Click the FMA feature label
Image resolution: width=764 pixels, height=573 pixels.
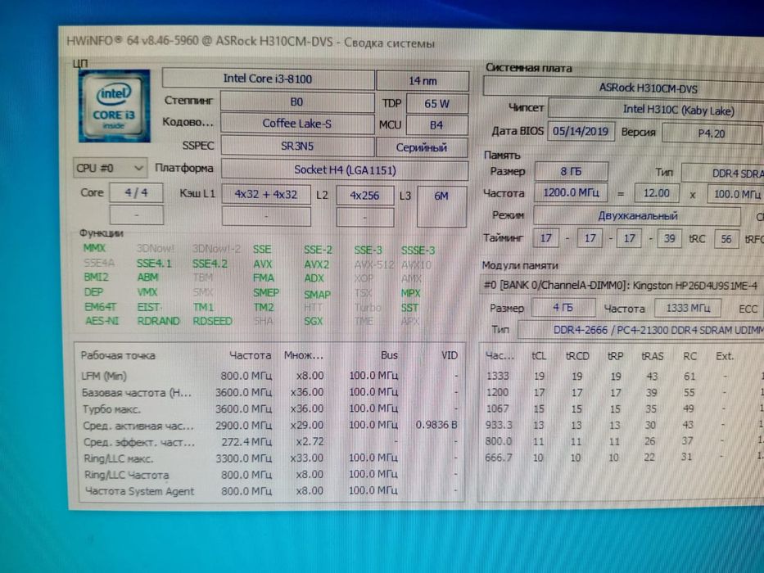(263, 277)
